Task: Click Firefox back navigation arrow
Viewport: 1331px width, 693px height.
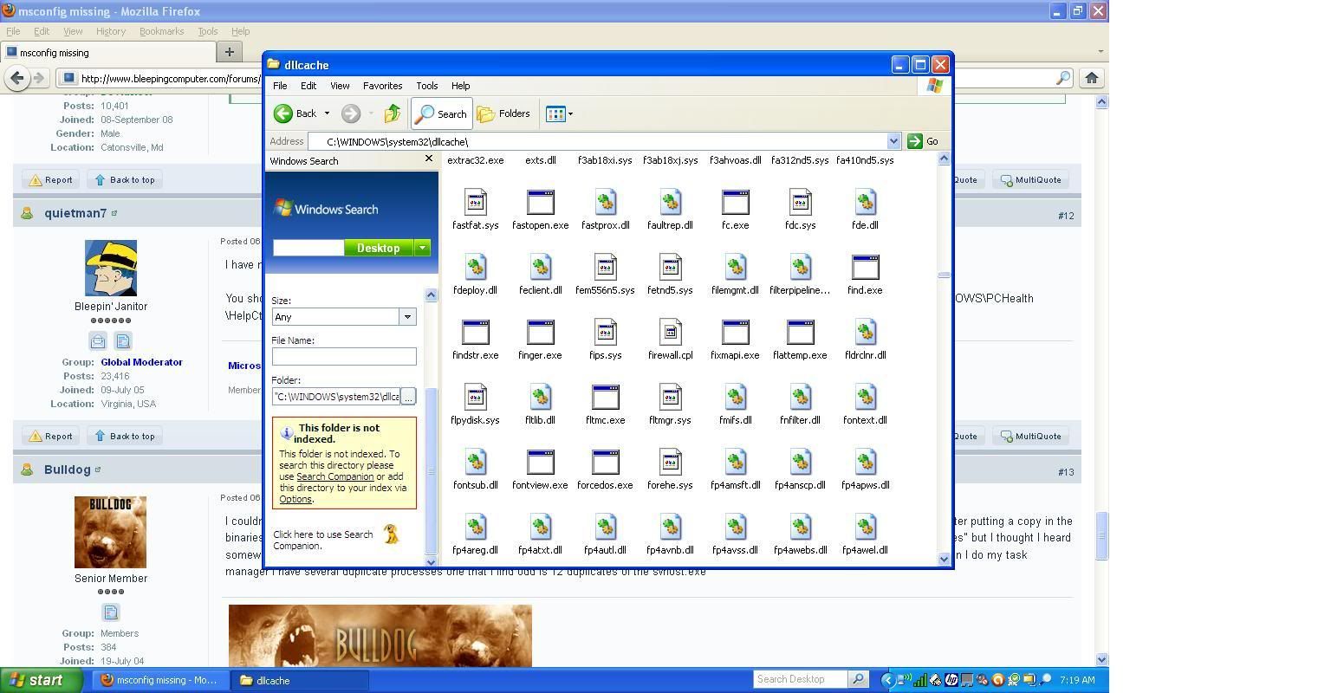Action: 16,78
